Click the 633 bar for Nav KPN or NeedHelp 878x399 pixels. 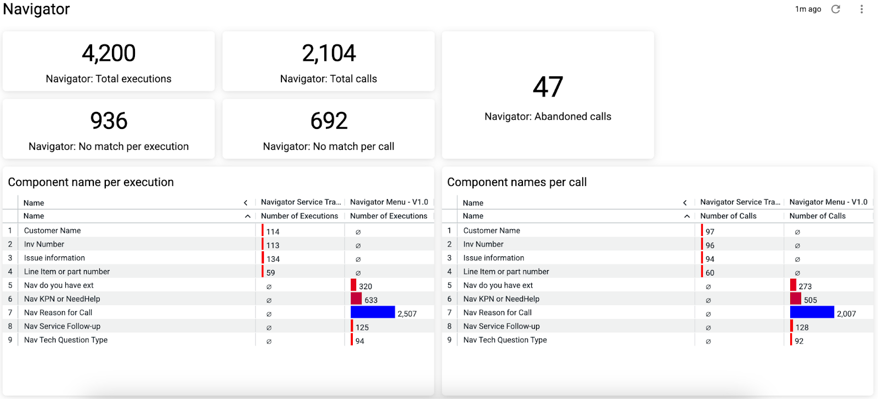356,299
